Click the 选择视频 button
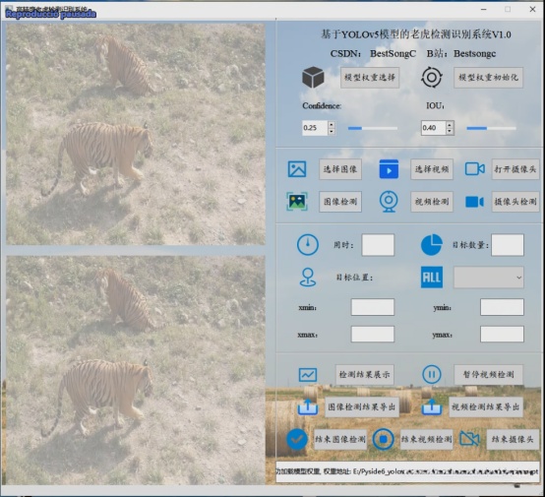This screenshot has width=545, height=497. (432, 169)
